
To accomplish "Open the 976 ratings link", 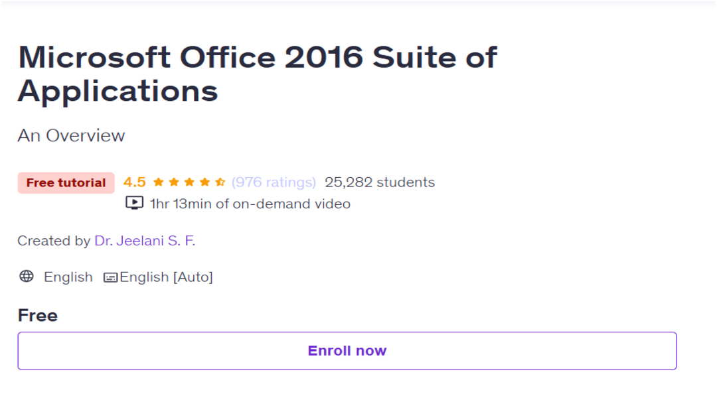I will pyautogui.click(x=274, y=182).
